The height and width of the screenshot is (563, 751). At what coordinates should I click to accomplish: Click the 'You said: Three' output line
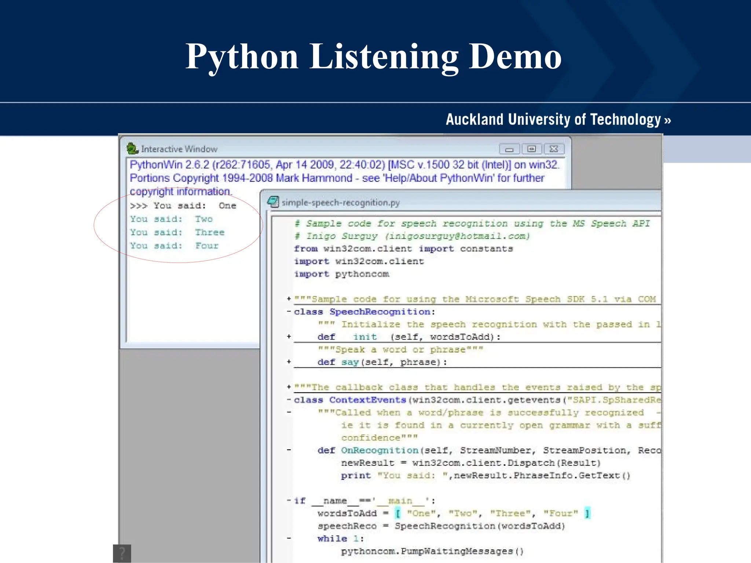(x=177, y=232)
